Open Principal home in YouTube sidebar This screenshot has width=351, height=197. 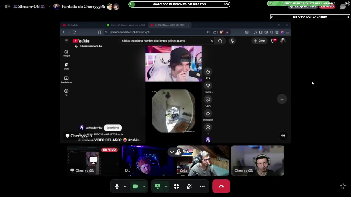[x=66, y=53]
